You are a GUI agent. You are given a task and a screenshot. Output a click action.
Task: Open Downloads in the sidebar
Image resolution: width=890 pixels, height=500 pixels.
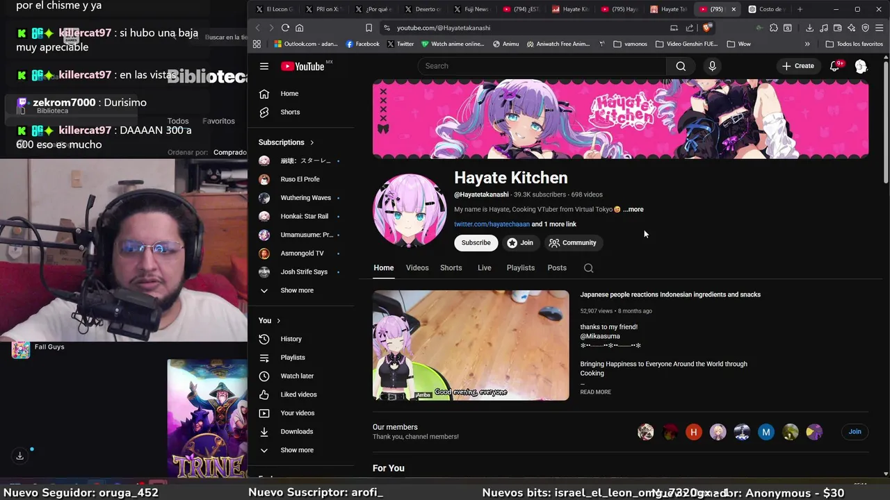(x=296, y=431)
